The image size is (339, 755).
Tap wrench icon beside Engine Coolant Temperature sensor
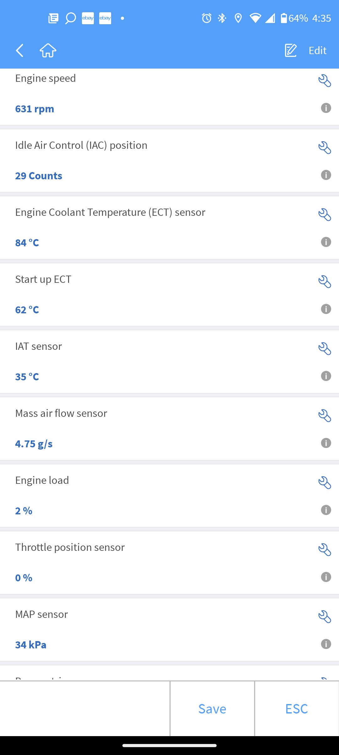pos(325,215)
